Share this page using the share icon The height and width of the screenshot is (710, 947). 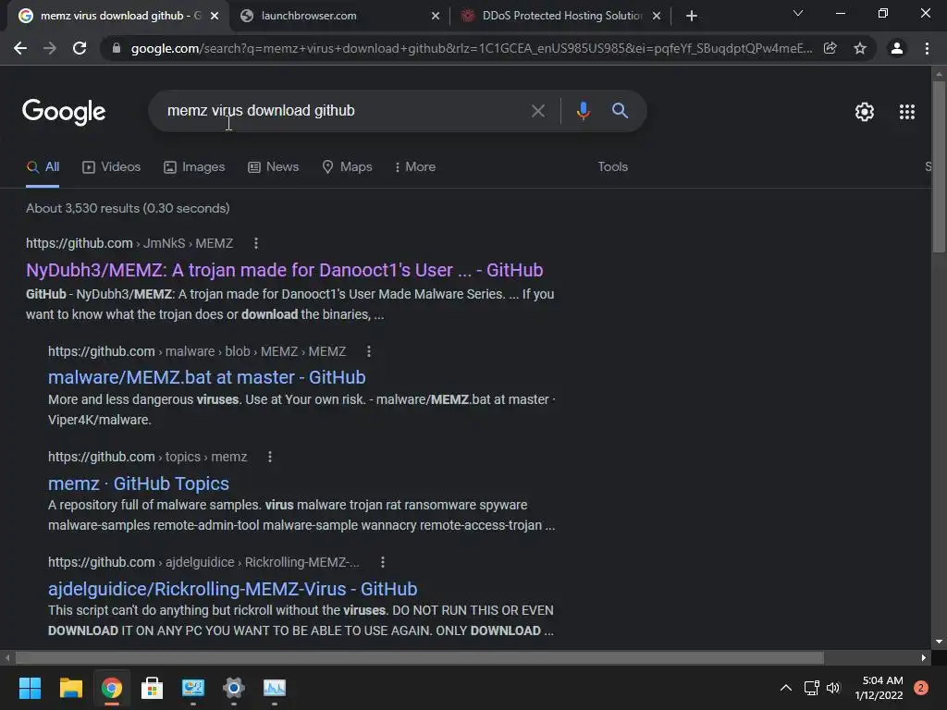pos(830,48)
